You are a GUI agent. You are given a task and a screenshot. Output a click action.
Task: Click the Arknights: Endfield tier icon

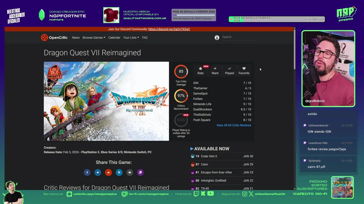click(x=193, y=180)
